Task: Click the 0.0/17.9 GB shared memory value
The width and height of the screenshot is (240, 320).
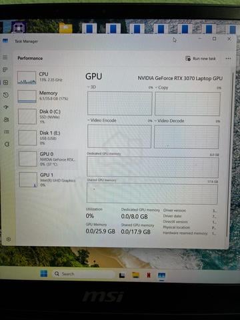Action: coord(136,232)
